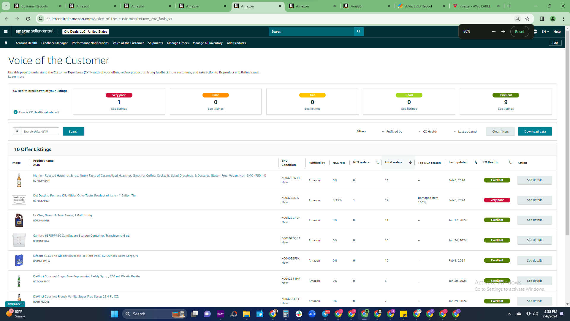570x321 pixels.
Task: Close the FEEDBACK tab widget
Action: pyautogui.click(x=23, y=304)
